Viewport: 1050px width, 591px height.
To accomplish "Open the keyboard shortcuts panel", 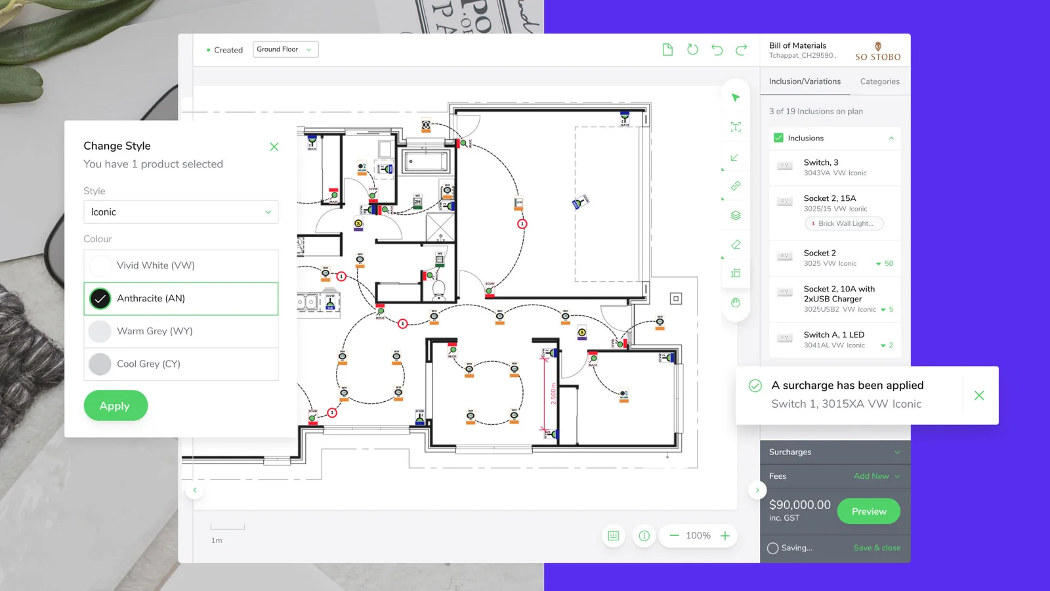I will [x=613, y=535].
